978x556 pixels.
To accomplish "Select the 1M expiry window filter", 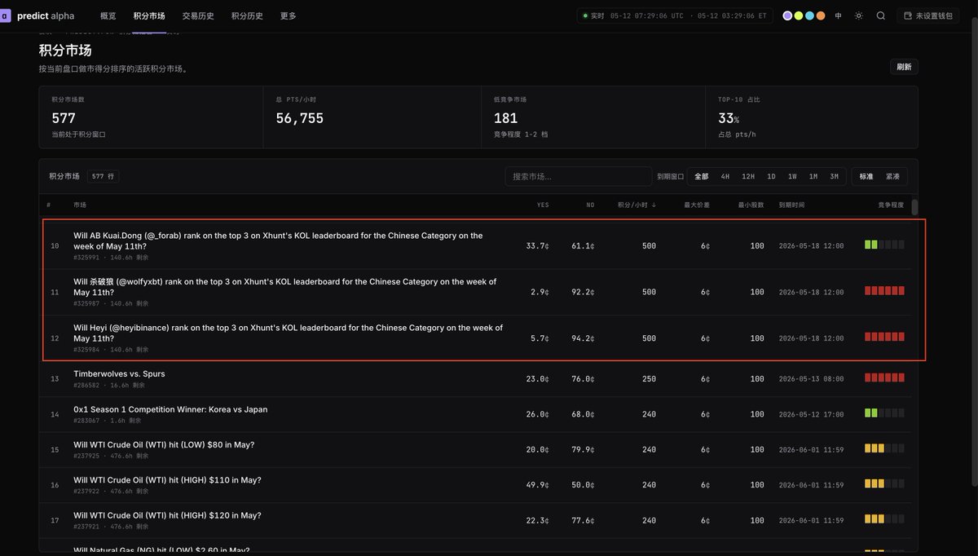I will pos(813,176).
